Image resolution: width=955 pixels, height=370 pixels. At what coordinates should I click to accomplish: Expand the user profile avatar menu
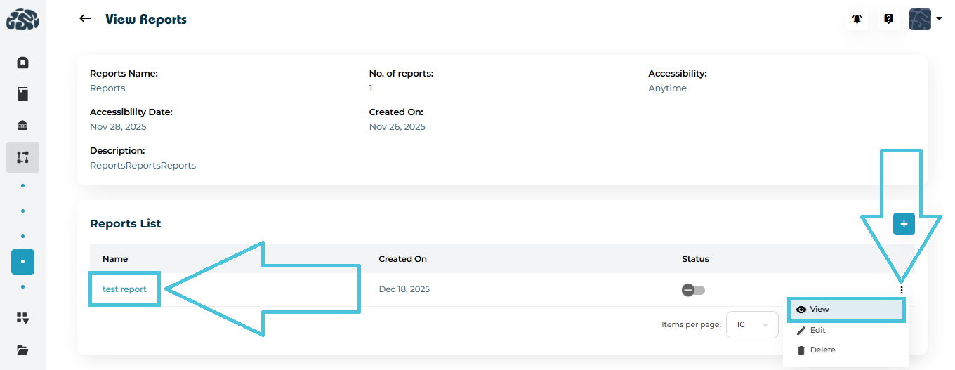(925, 19)
